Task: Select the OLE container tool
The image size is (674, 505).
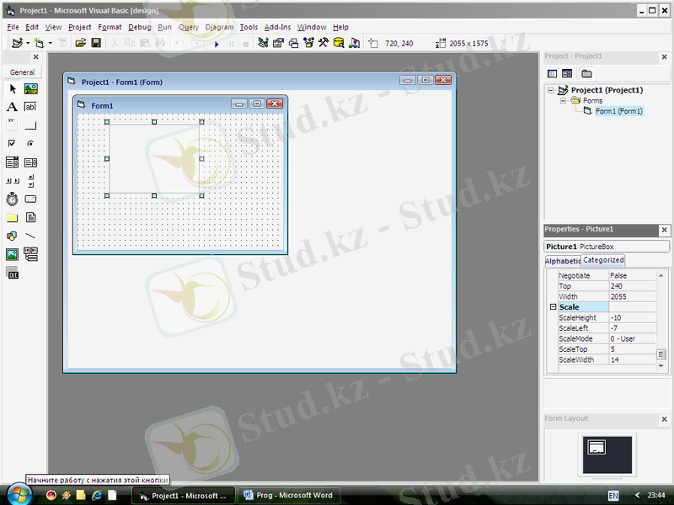Action: [13, 273]
